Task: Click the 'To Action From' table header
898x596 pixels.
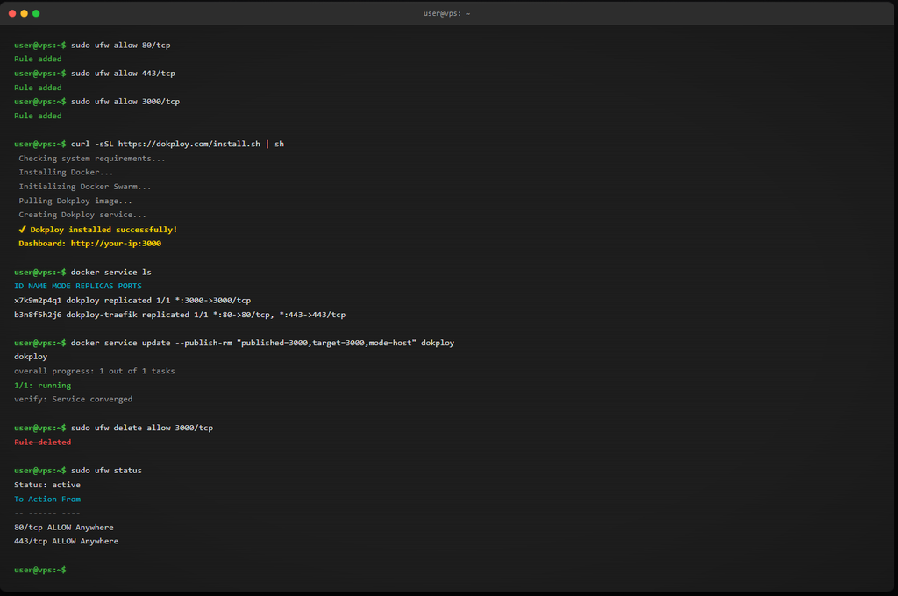Action: 47,500
